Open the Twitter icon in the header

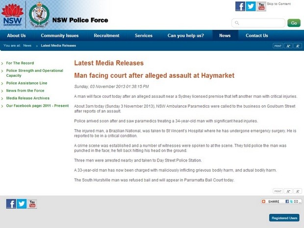(251, 6)
